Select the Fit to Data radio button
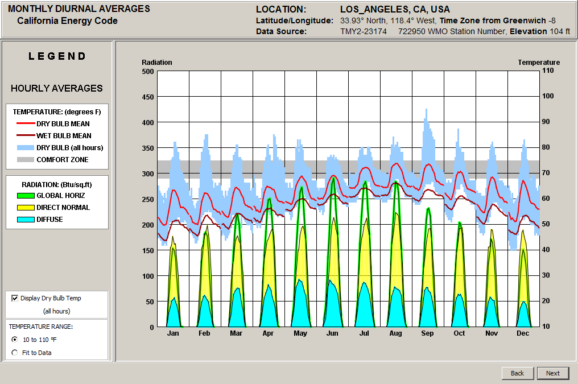This screenshot has height=384, width=578. pyautogui.click(x=15, y=353)
